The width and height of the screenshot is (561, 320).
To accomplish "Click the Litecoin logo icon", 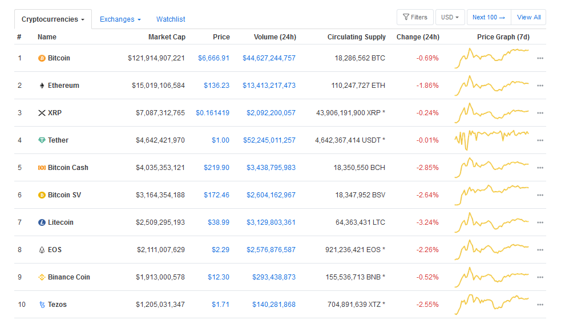I will point(42,222).
